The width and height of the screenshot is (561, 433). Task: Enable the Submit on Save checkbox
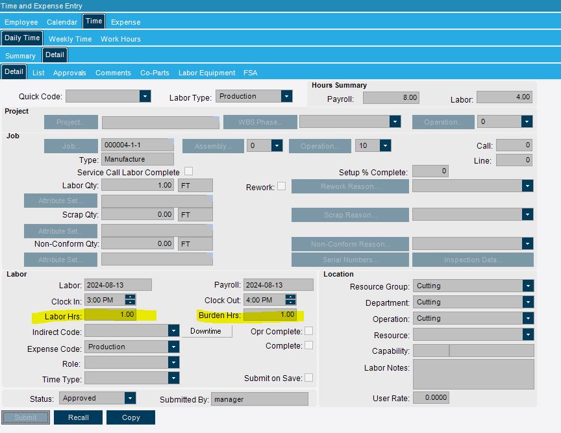[x=309, y=378]
